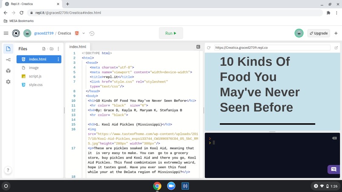Open script.js file

35,76
